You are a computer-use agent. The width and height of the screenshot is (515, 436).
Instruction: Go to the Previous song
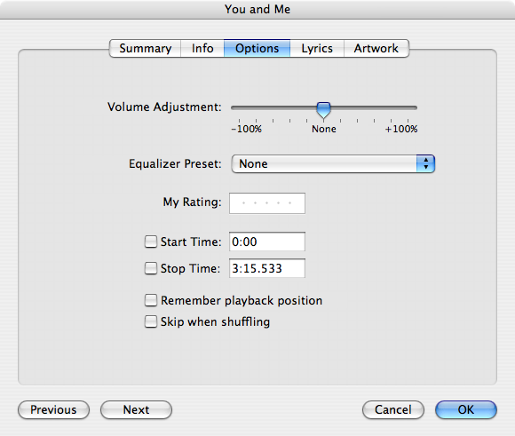(x=53, y=409)
